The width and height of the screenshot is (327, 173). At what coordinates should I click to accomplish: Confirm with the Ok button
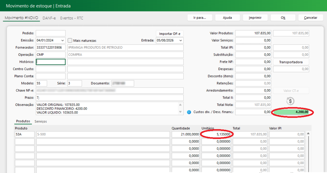[x=283, y=18]
